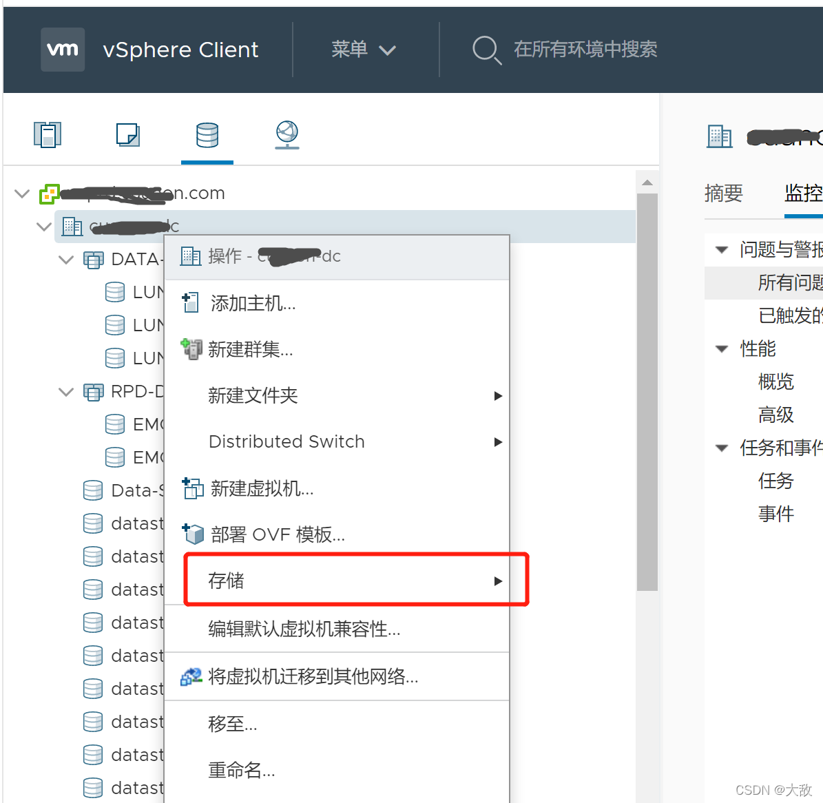Click the vm logo icon
The height and width of the screenshot is (803, 823).
[63, 50]
